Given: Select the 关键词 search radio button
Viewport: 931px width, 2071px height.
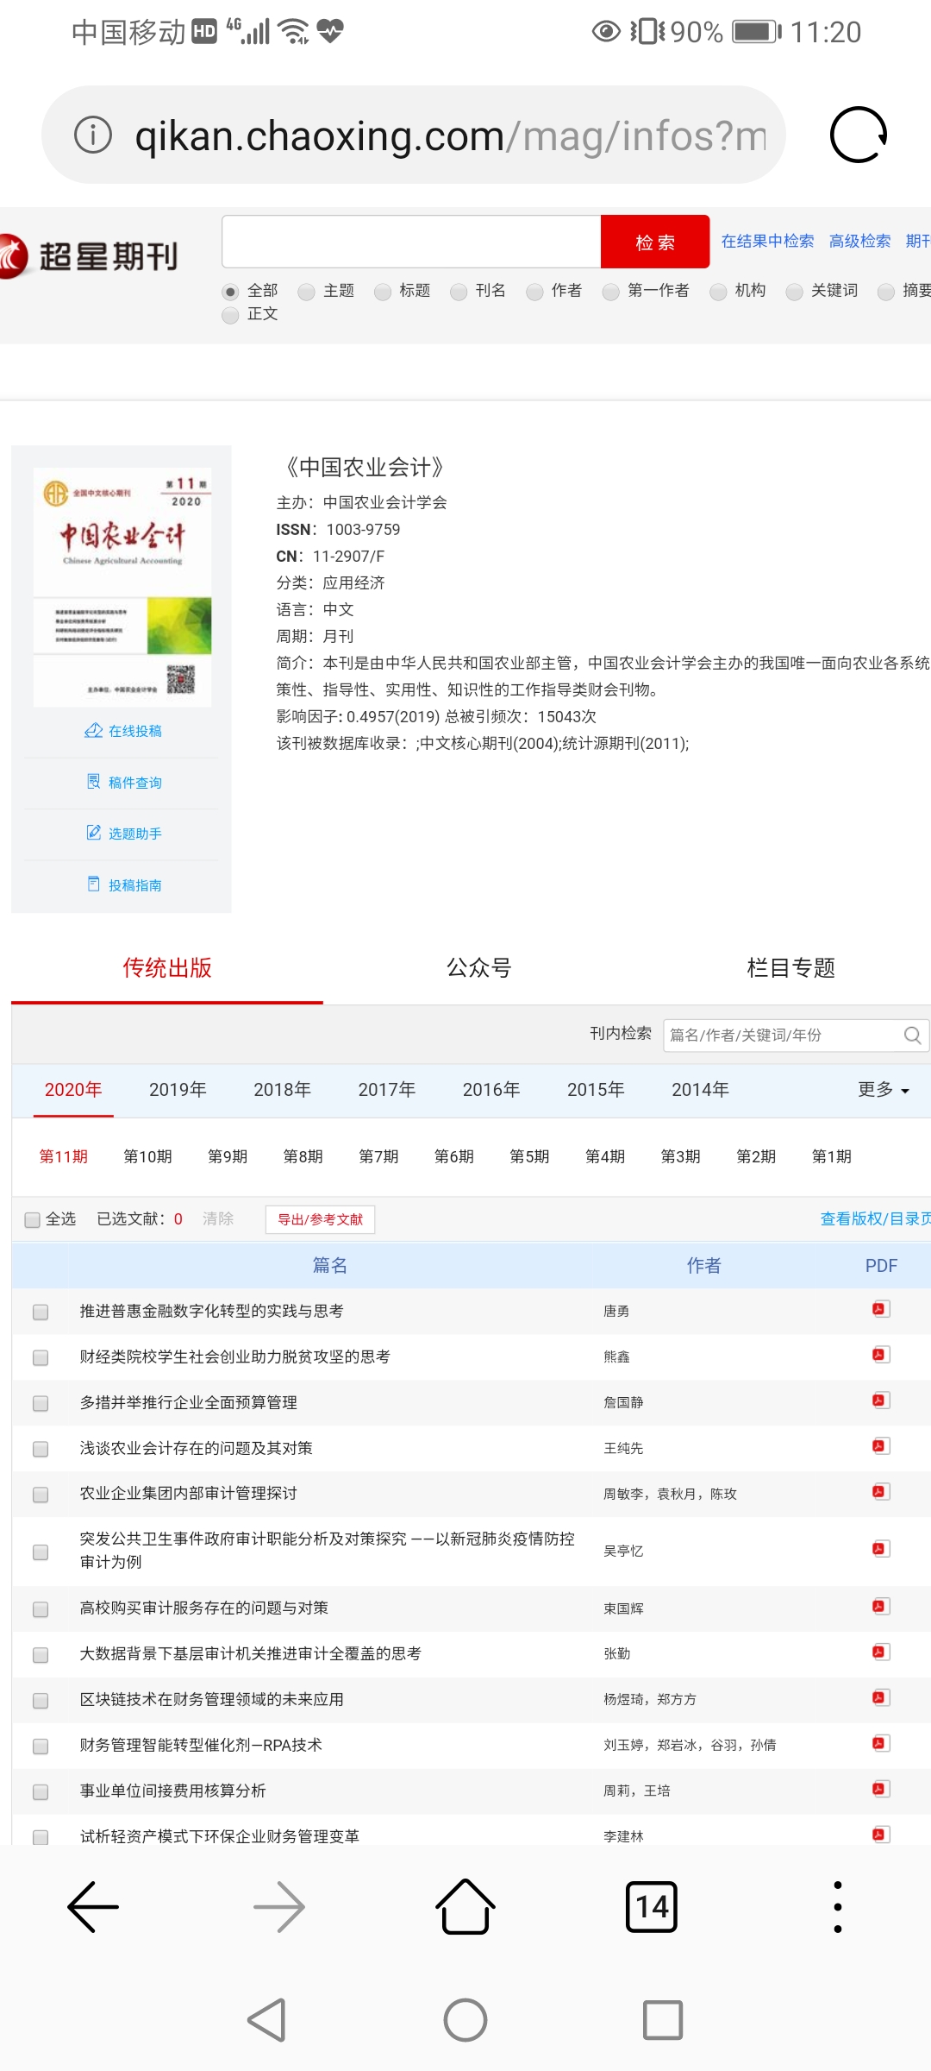Looking at the screenshot, I should click(x=795, y=292).
